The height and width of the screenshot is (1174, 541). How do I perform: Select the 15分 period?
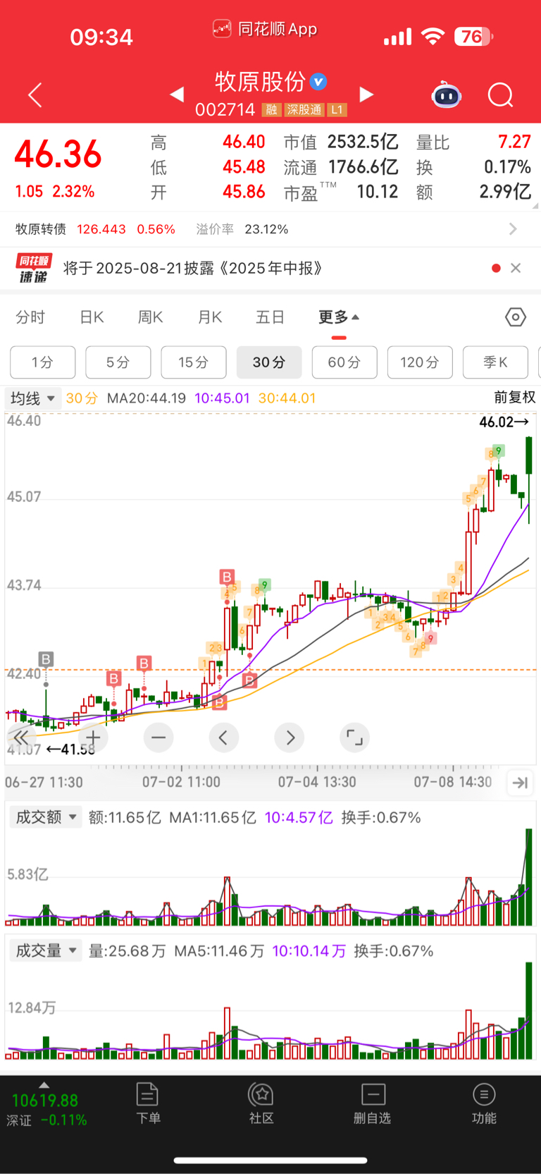tap(193, 362)
